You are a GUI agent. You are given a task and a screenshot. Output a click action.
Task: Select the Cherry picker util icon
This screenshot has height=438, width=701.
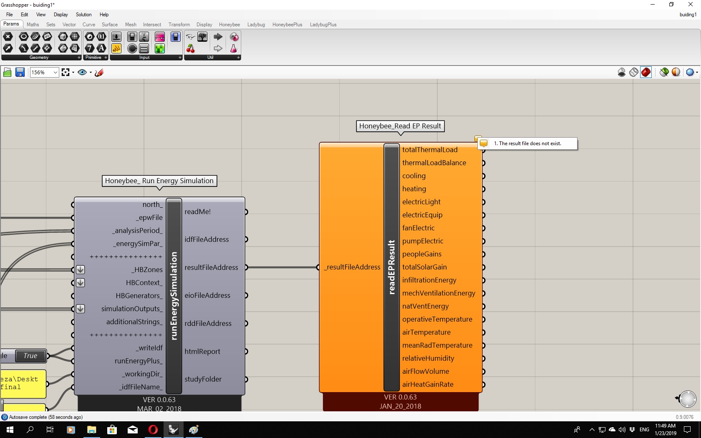[x=191, y=48]
